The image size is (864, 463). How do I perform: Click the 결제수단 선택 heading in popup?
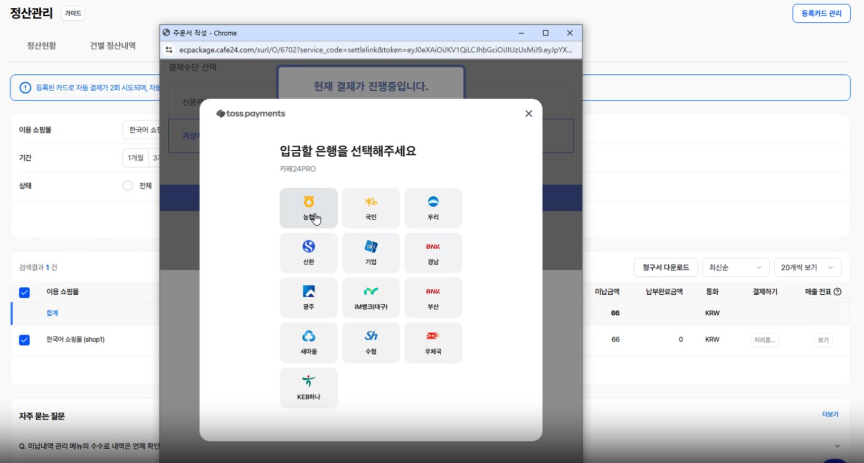(x=192, y=67)
